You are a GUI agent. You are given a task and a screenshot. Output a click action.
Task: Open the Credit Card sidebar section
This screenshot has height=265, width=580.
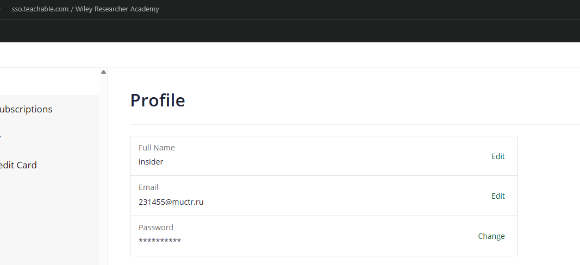pos(18,165)
